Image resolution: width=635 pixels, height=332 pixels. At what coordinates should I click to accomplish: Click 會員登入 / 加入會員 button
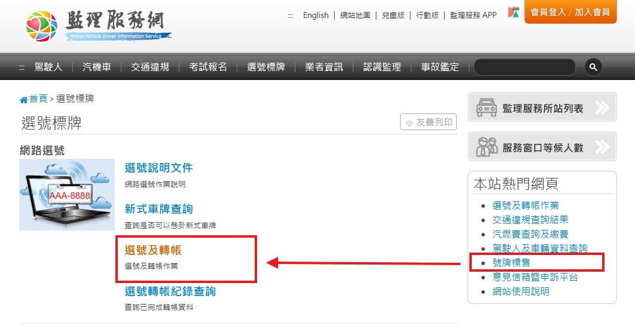click(570, 13)
